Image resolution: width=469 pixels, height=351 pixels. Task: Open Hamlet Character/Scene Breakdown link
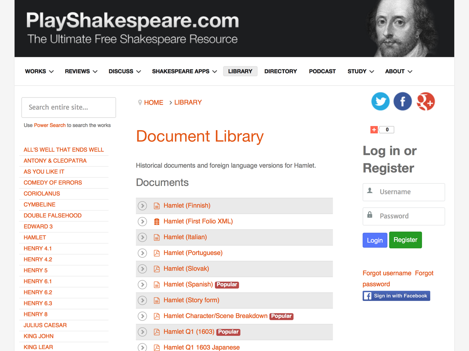[x=215, y=316]
